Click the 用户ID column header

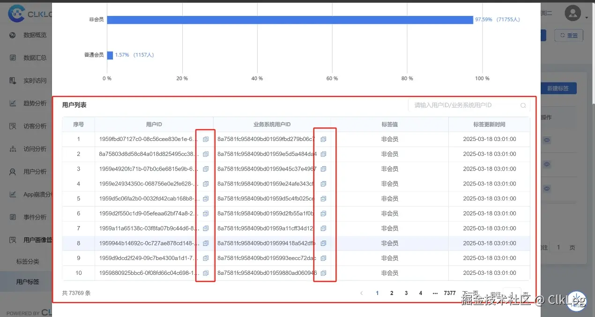click(154, 125)
